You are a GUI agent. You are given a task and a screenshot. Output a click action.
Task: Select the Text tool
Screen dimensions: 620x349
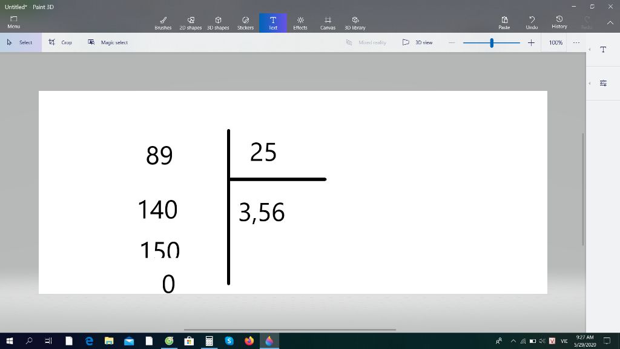click(x=273, y=23)
